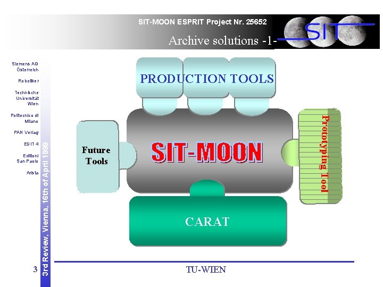Click the CARAT green block

point(208,221)
